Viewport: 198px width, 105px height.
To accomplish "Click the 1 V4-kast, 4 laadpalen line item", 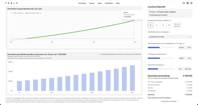I will tap(155, 82).
